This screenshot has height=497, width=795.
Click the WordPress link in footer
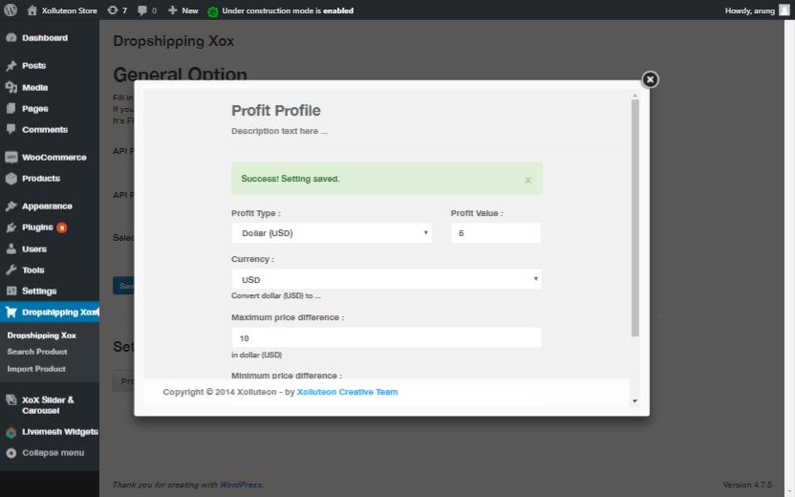tap(241, 485)
